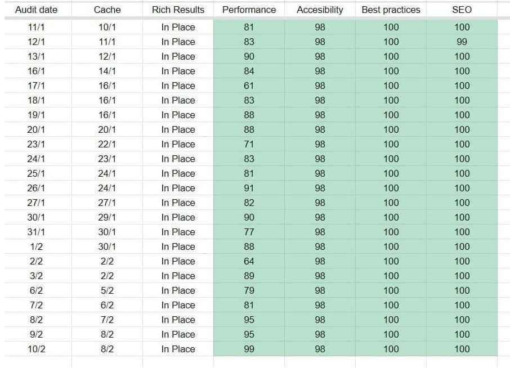Click the Performance cell showing 64
The width and height of the screenshot is (510, 368).
pos(249,261)
